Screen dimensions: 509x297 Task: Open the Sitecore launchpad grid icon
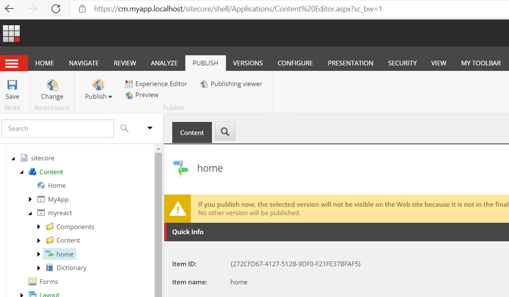[x=11, y=33]
